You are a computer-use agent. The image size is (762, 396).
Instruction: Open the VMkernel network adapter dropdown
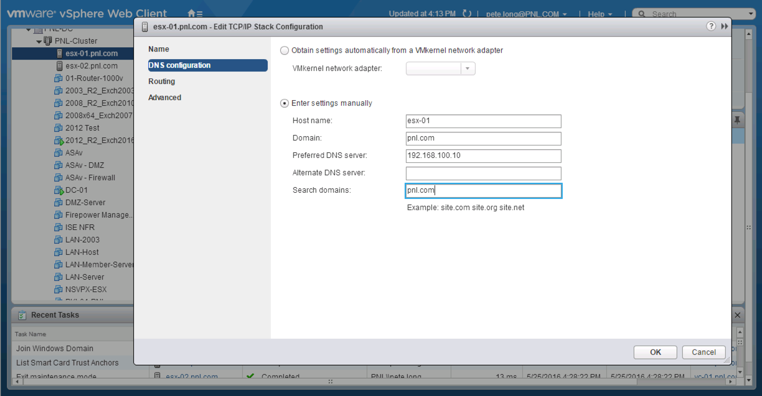point(468,68)
